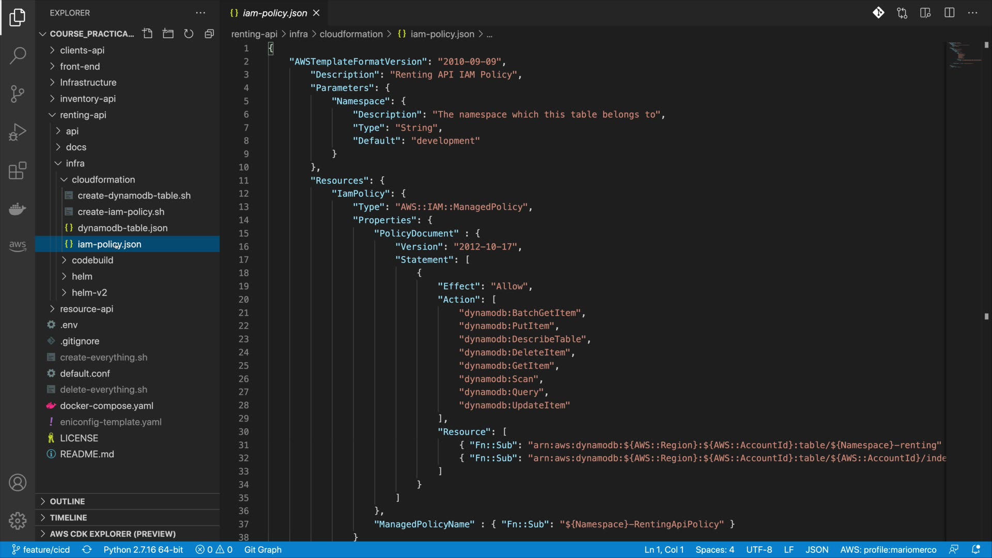Toggle split editor layout

[x=949, y=13]
